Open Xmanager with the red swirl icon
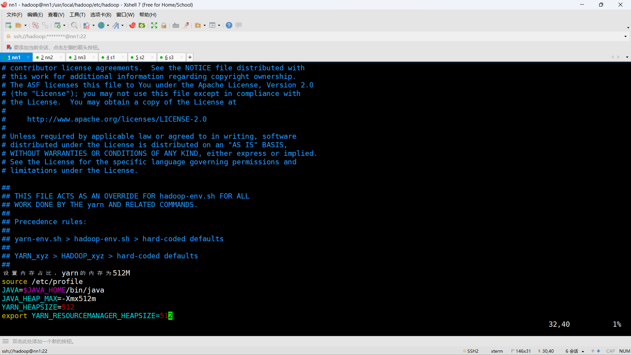 (x=132, y=25)
